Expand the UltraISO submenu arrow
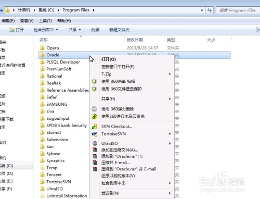 pos(170,143)
